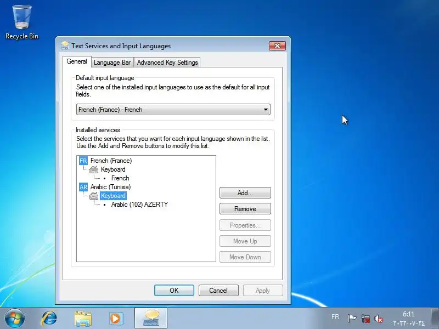Viewport: 439px width, 329px height.
Task: Open the Windows Start menu
Action: [x=15, y=318]
